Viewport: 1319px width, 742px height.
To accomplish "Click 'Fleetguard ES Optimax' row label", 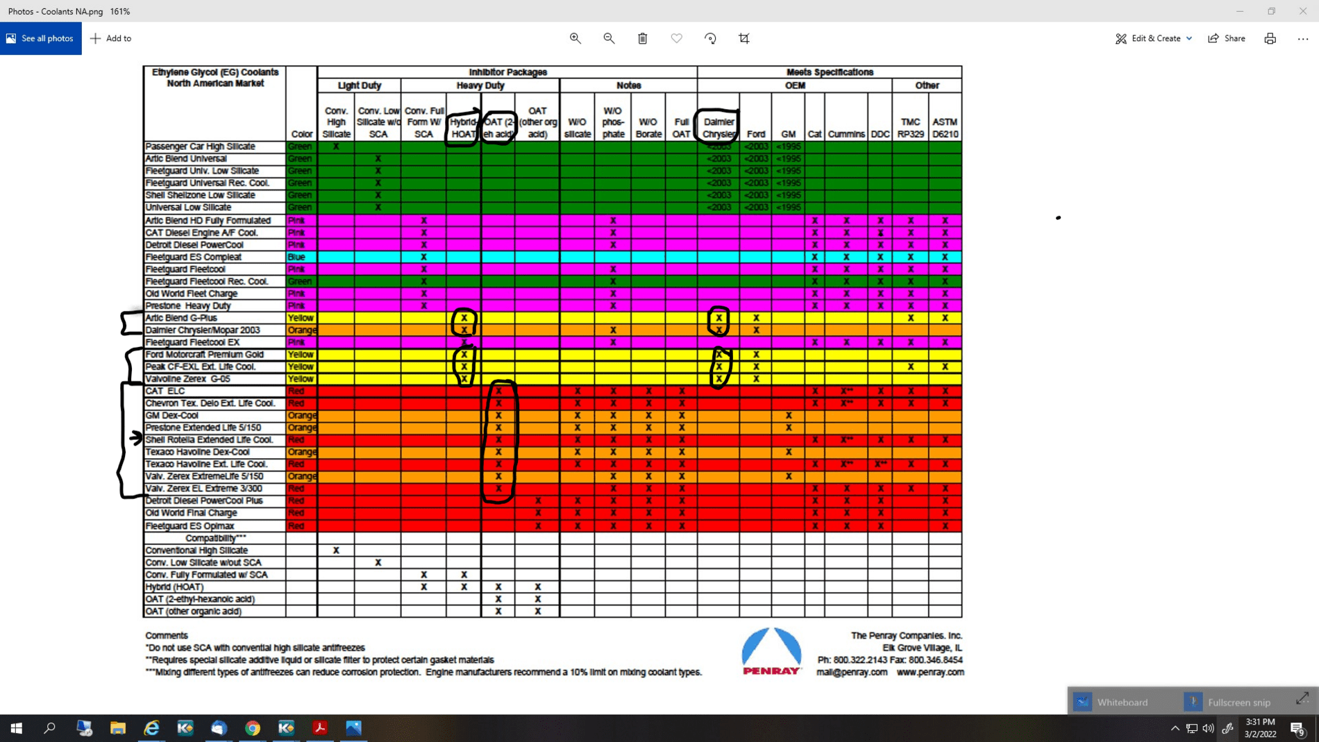I will point(190,526).
